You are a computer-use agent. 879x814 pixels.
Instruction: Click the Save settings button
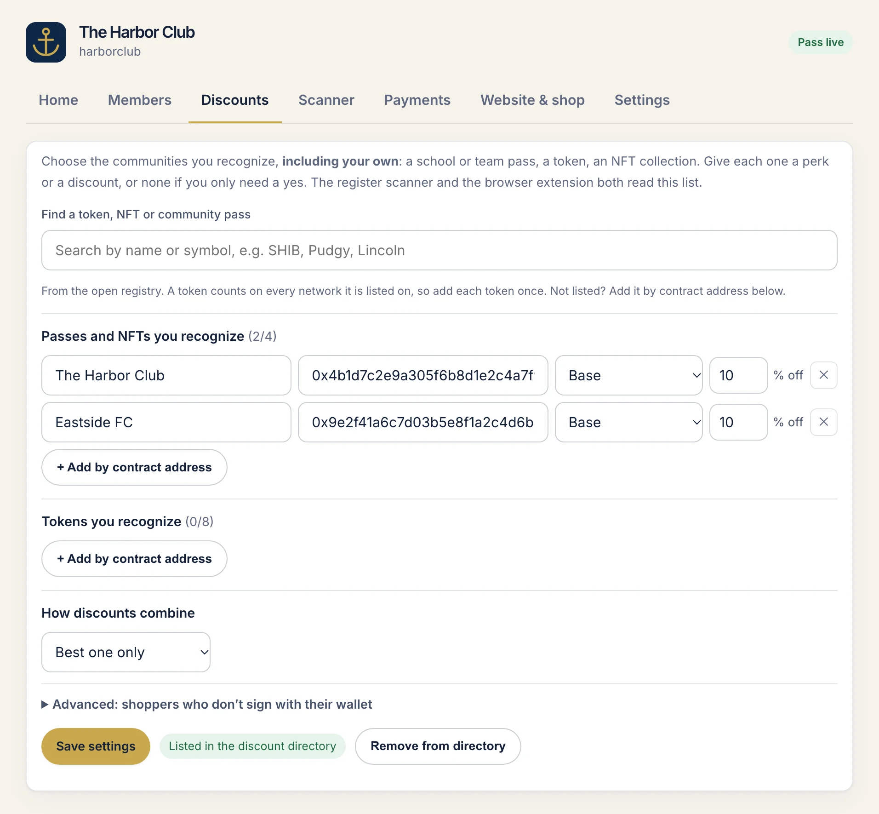pos(96,746)
